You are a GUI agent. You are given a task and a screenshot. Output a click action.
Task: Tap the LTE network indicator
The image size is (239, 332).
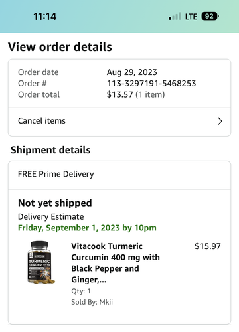(x=191, y=17)
